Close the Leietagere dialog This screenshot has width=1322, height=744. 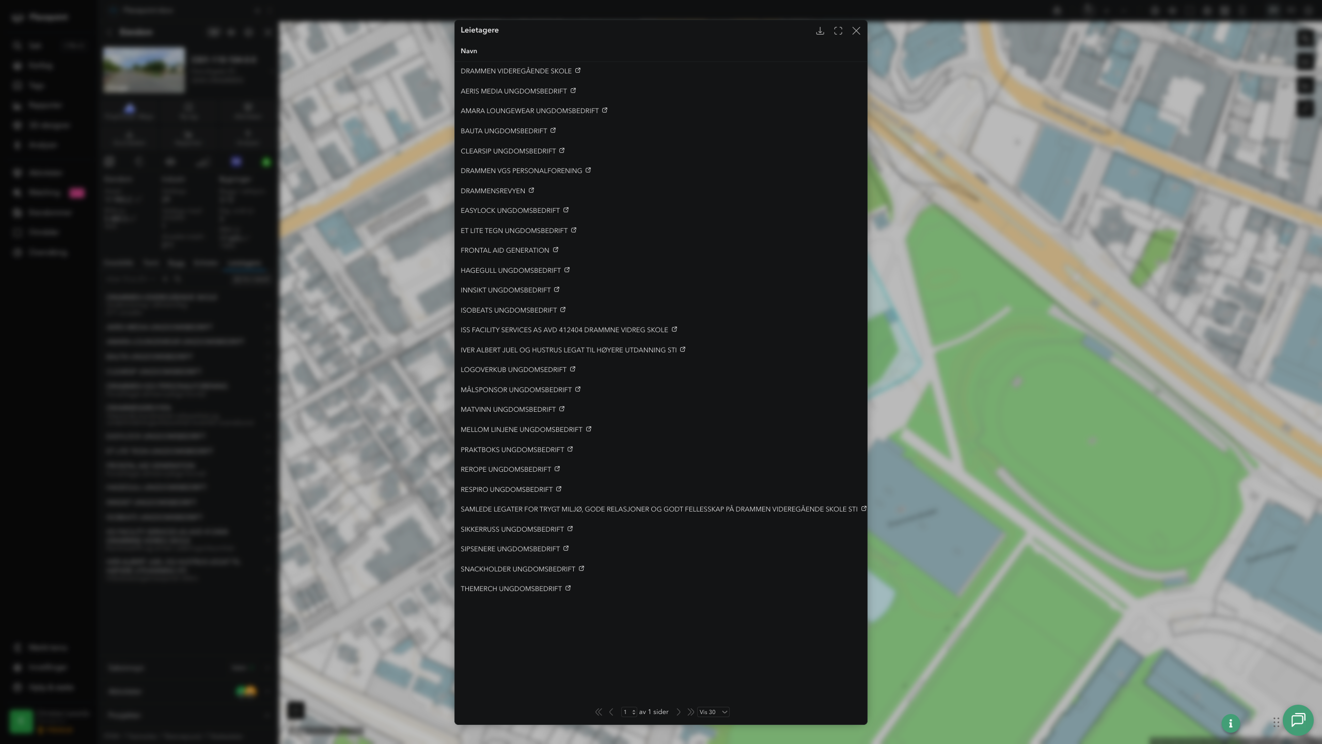[856, 31]
